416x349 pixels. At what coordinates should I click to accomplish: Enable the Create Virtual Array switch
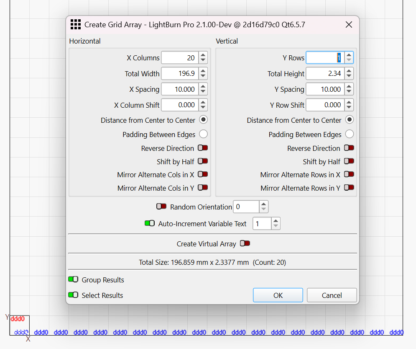(245, 244)
